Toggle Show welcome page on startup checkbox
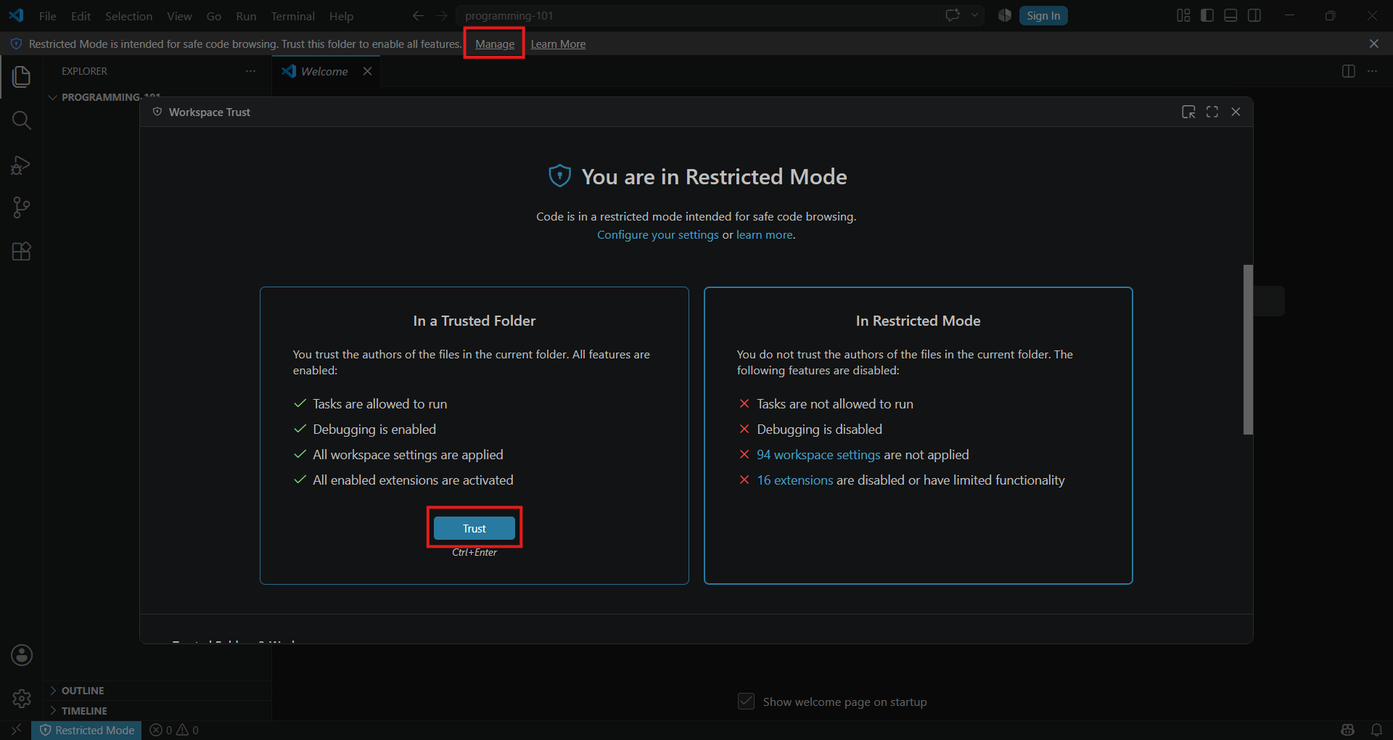The image size is (1393, 740). click(x=746, y=702)
